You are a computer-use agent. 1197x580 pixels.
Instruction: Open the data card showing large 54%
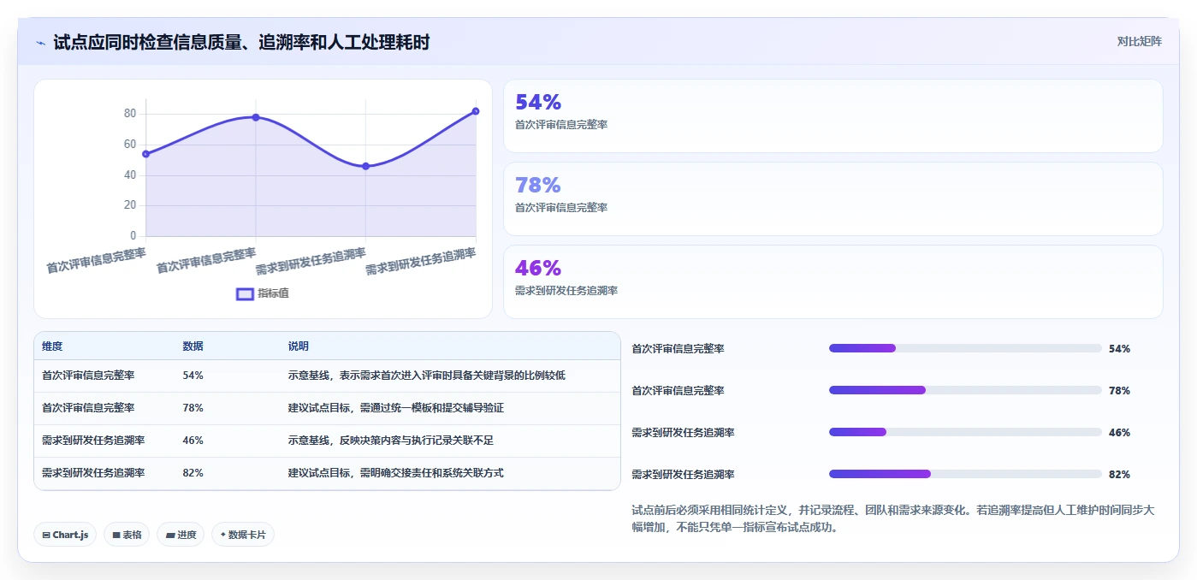coord(833,116)
